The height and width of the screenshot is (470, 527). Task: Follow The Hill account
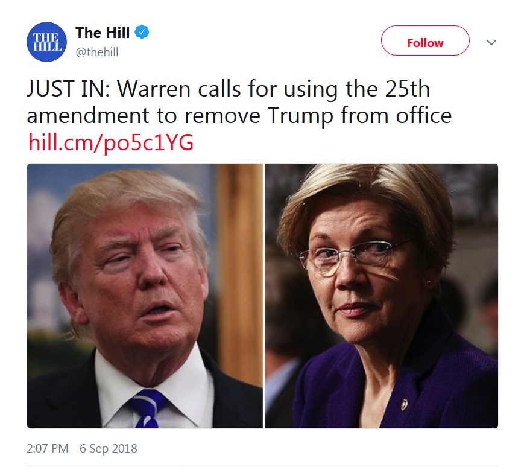click(425, 40)
